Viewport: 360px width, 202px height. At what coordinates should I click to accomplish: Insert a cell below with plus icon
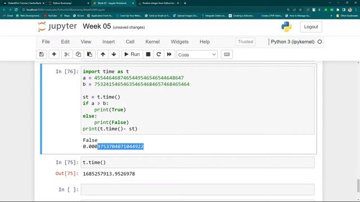coord(54,54)
